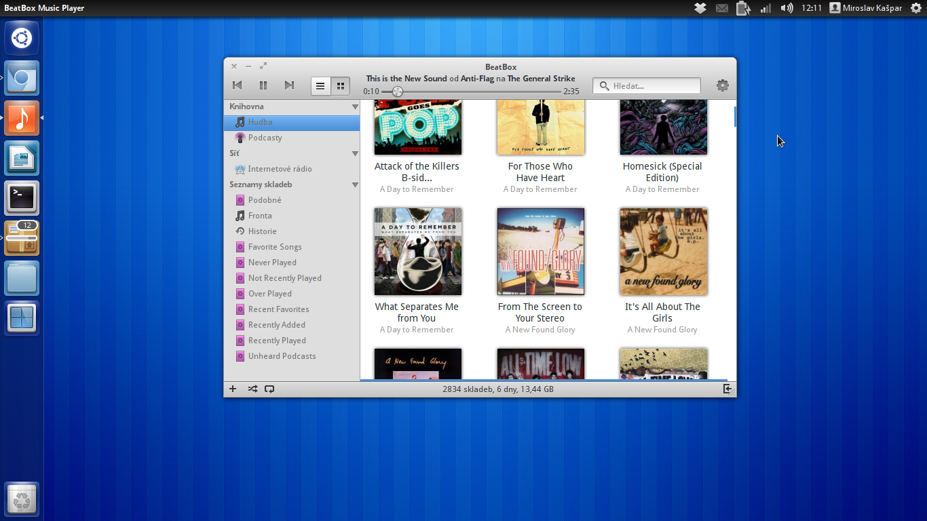Open the Miroslav Kašpar user menu
927x521 pixels.
coord(866,8)
